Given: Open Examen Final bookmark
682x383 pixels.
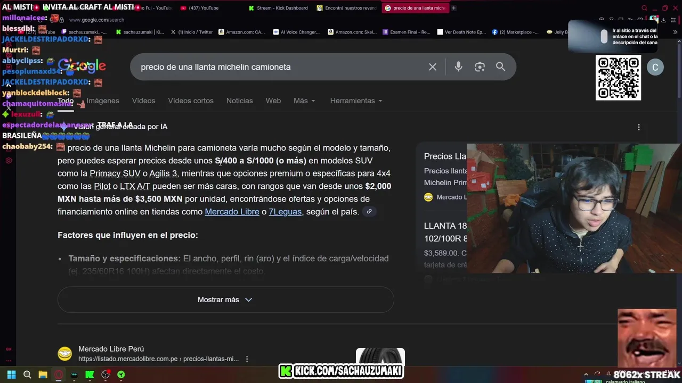Looking at the screenshot, I should tap(407, 32).
